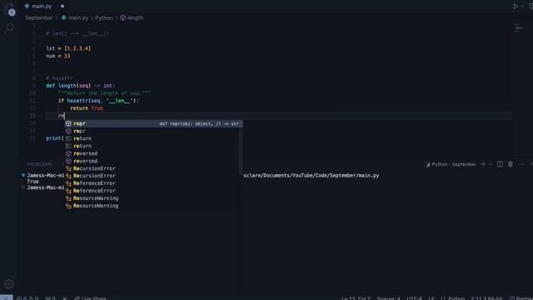Click the Prettier status bar item
Screen dimensions: 533x300
click(521, 298)
